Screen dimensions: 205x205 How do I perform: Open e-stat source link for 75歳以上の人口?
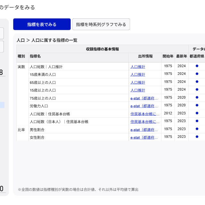click(x=144, y=98)
